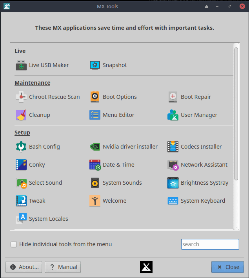Open the Manual help button
This screenshot has height=278, width=249.
click(63, 267)
